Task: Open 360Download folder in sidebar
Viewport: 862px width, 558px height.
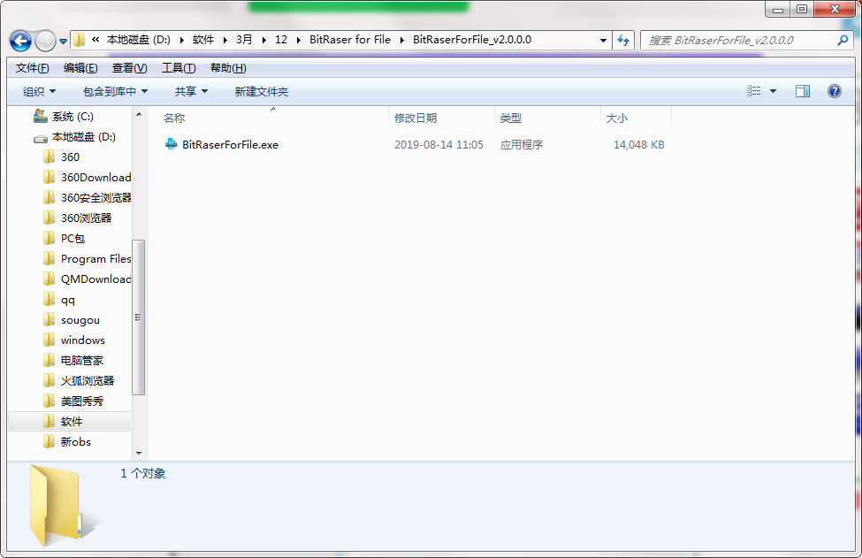Action: pos(95,178)
